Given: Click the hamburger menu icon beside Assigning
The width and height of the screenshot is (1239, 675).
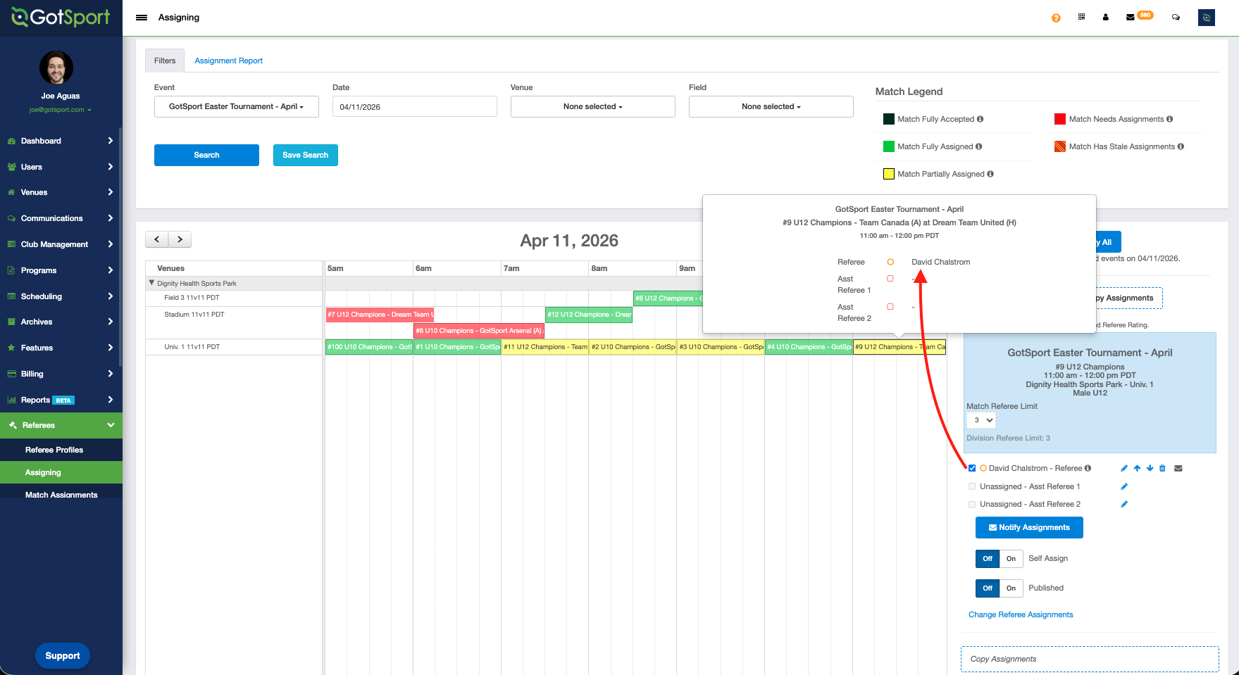Looking at the screenshot, I should (x=142, y=18).
